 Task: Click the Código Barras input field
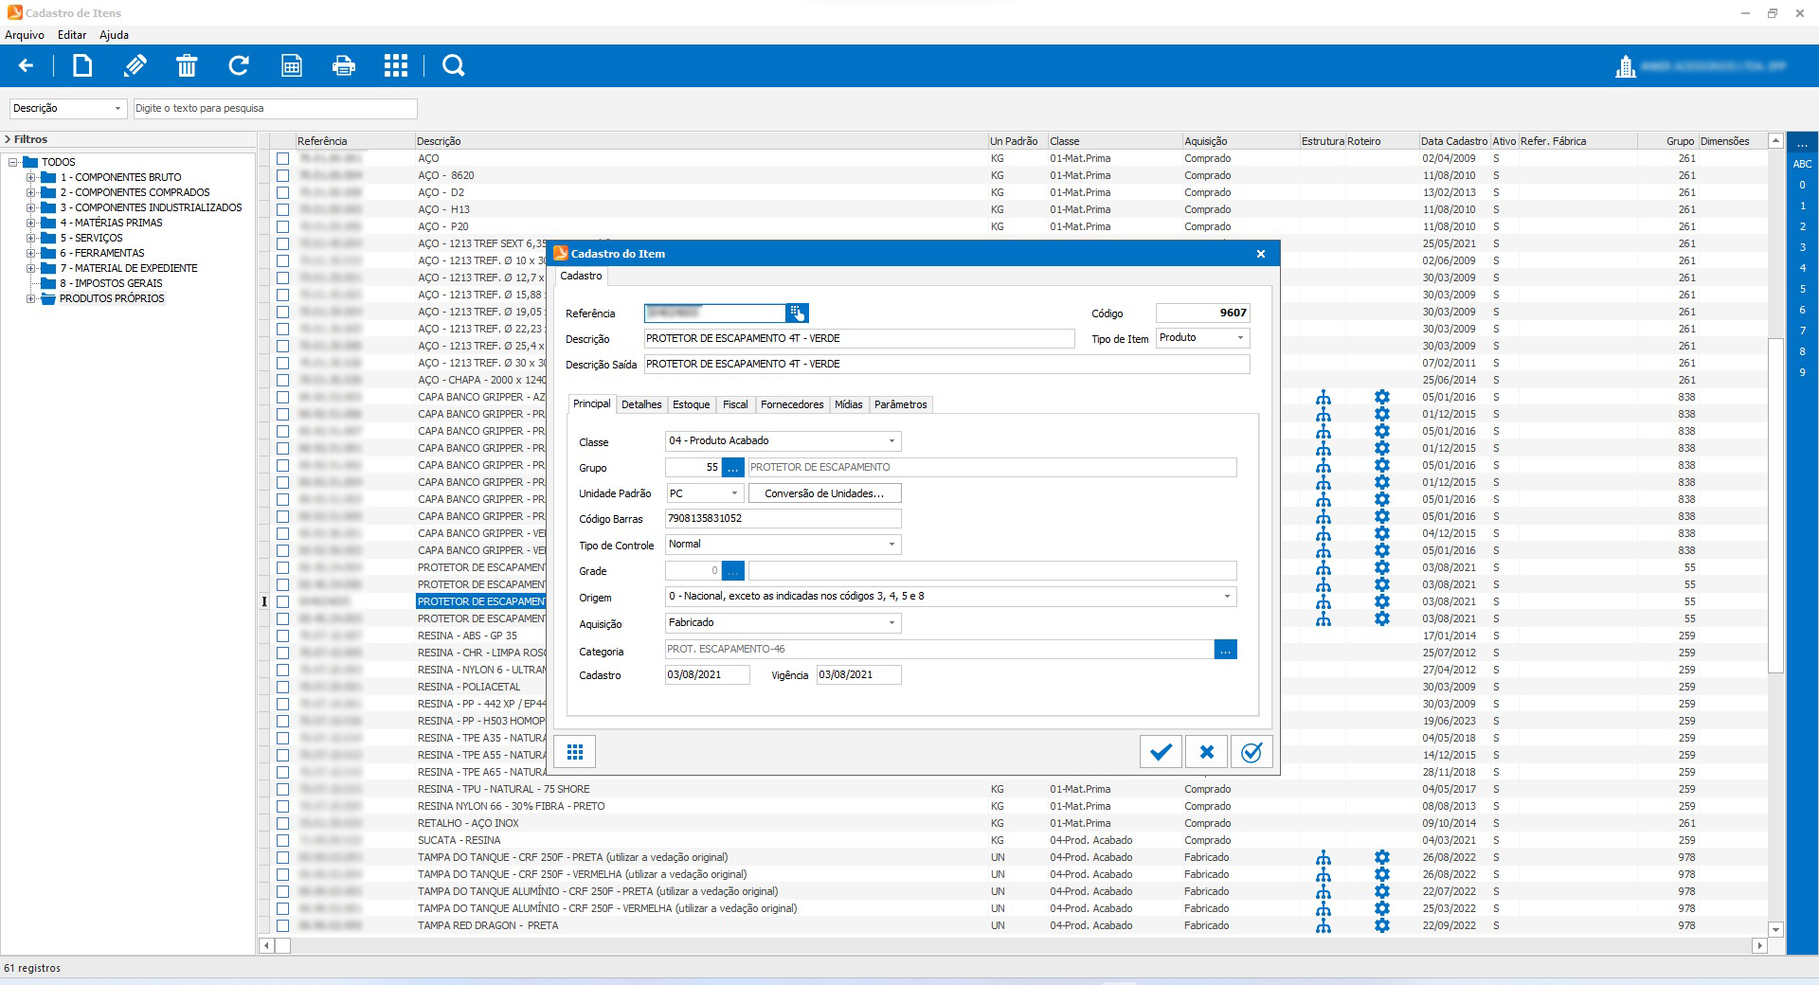(783, 519)
